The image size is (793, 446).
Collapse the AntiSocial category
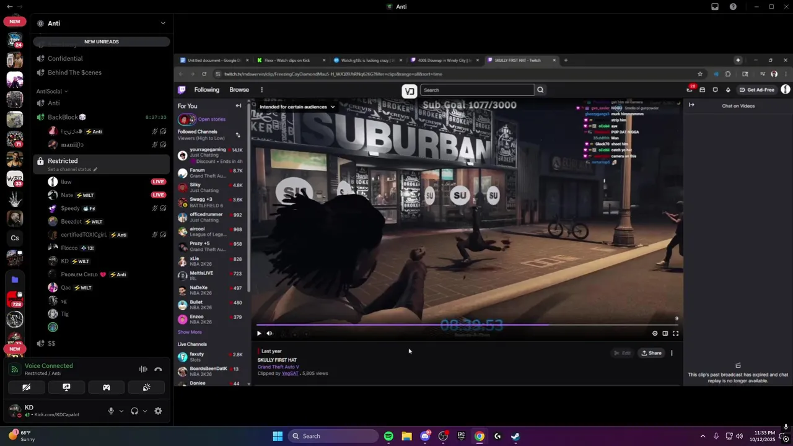tap(52, 91)
